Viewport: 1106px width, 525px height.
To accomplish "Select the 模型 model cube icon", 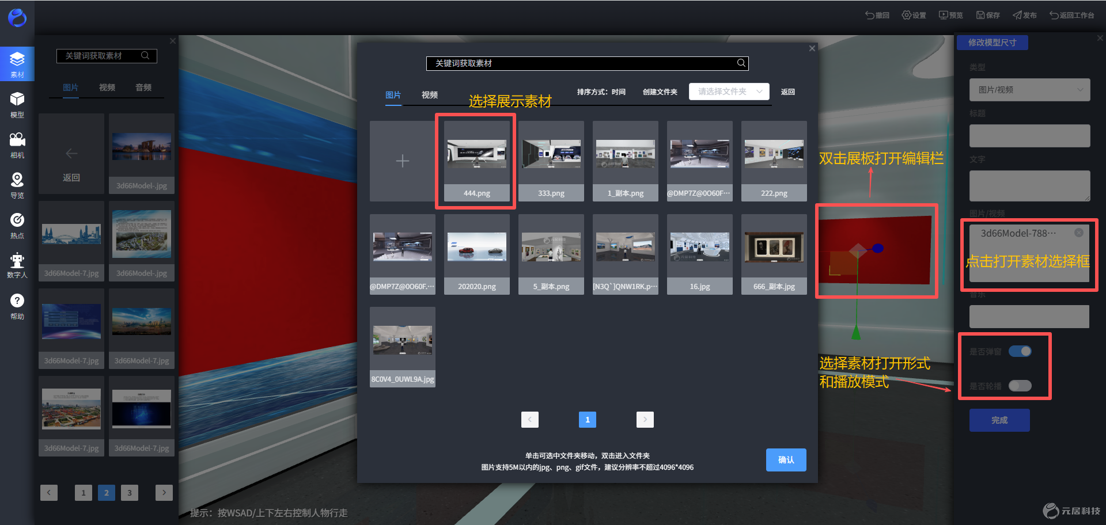I will click(17, 104).
